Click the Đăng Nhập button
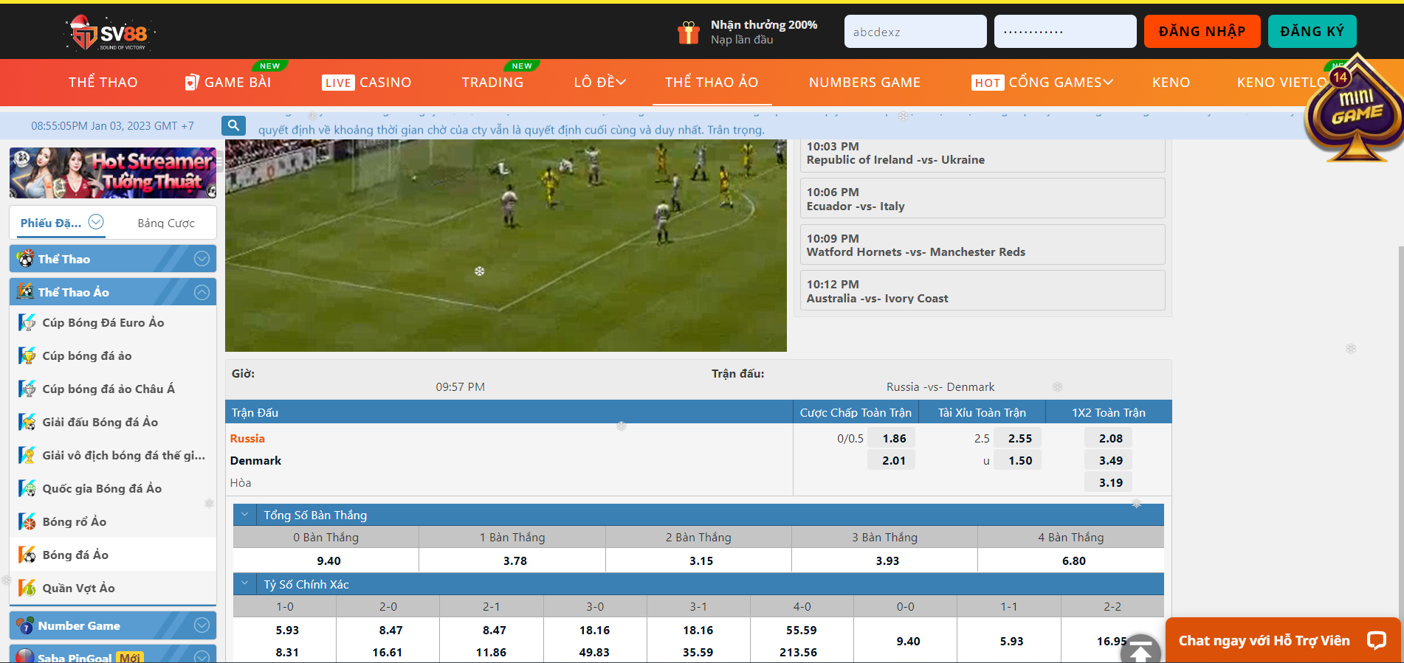Image resolution: width=1404 pixels, height=663 pixels. click(1202, 32)
